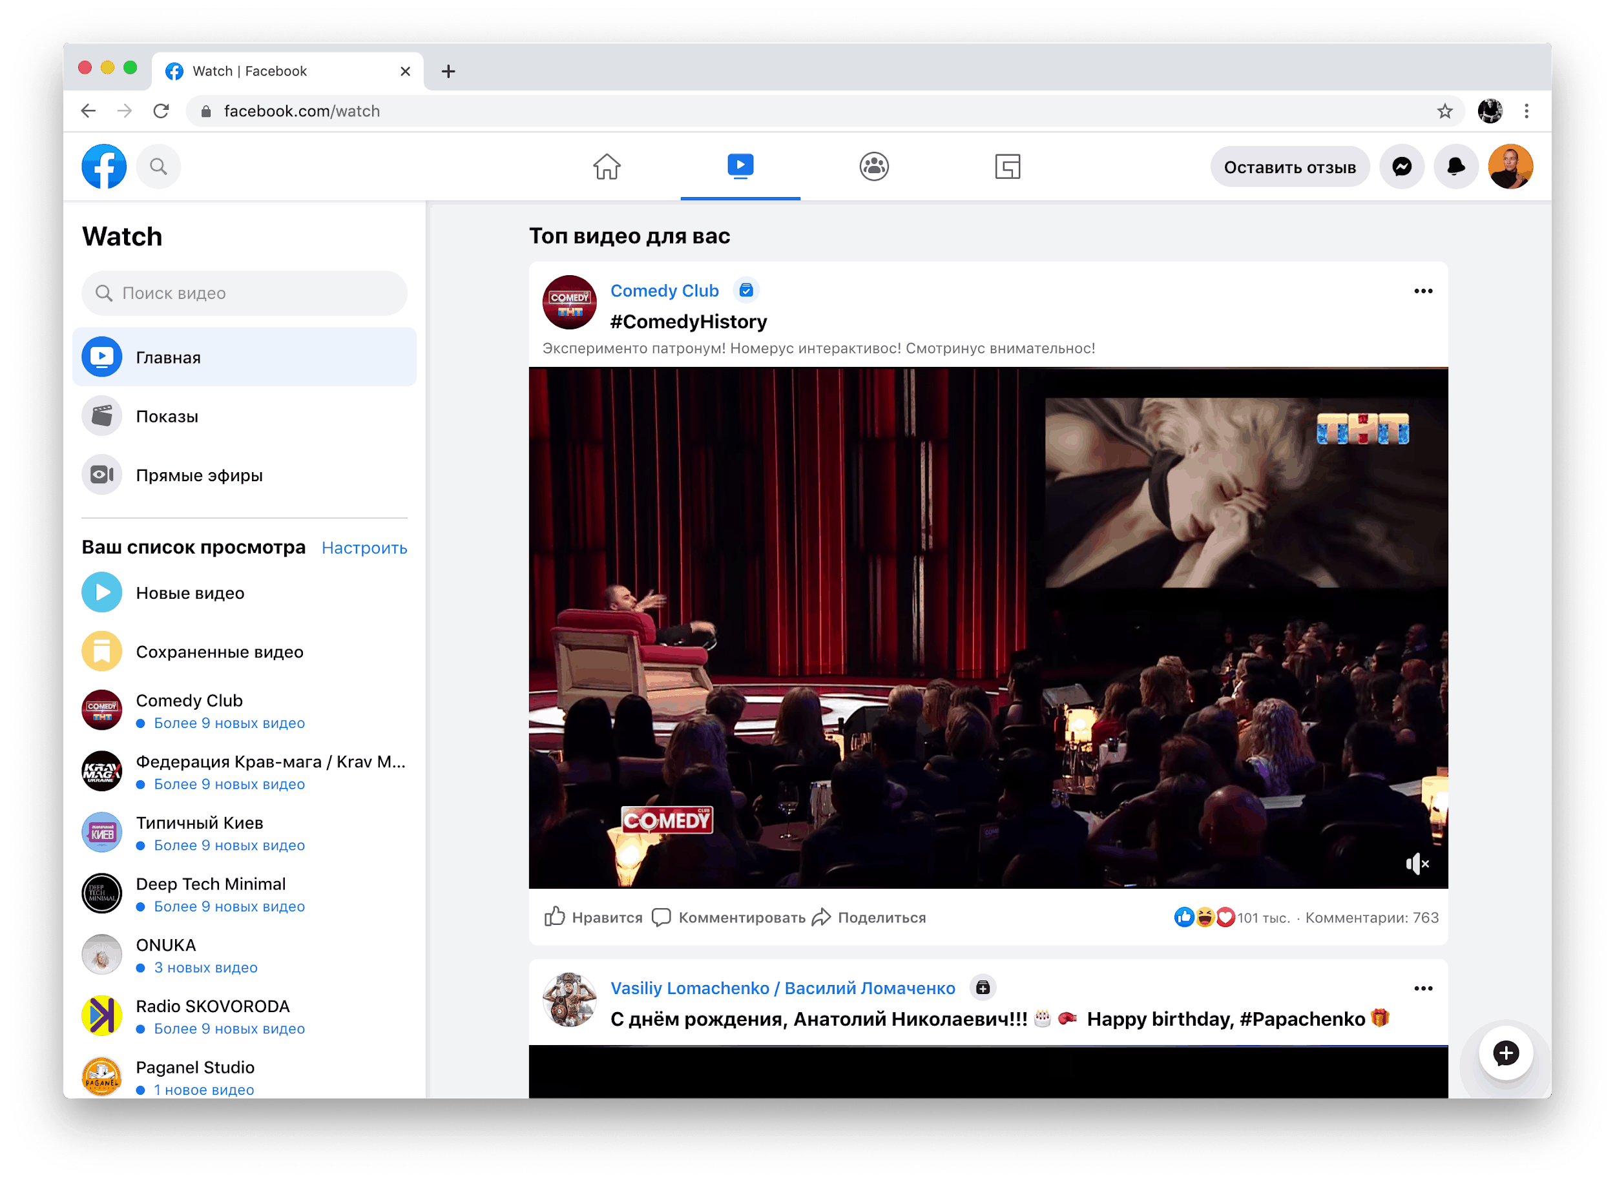Screen dimensions: 1615x1182
Task: Open Messenger icon
Action: (x=1402, y=167)
